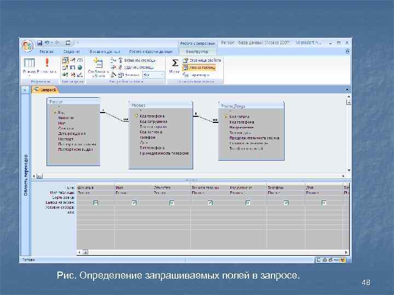Image resolution: width=394 pixels, height=295 pixels.
Task: Click vertical Область переходов pane label
Action: pyautogui.click(x=26, y=175)
